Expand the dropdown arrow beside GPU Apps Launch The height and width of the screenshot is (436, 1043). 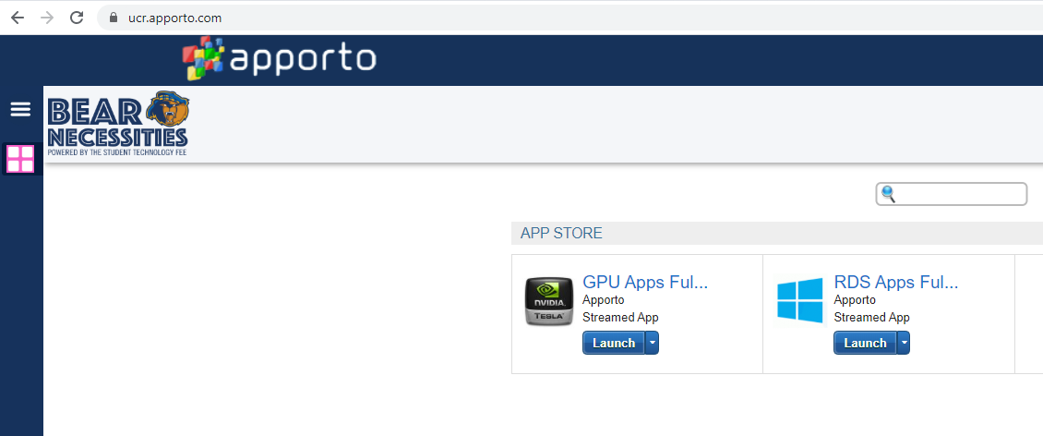[x=652, y=343]
